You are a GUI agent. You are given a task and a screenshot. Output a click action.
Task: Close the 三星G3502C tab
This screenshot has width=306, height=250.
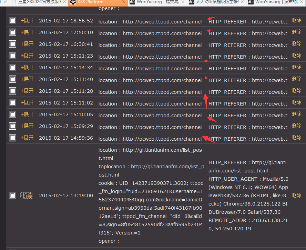pyautogui.click(x=64, y=2)
